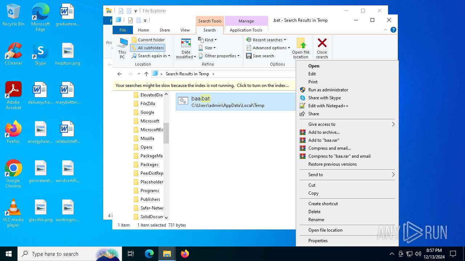Choose Edit with Notepad++
The width and height of the screenshot is (465, 261).
click(347, 106)
